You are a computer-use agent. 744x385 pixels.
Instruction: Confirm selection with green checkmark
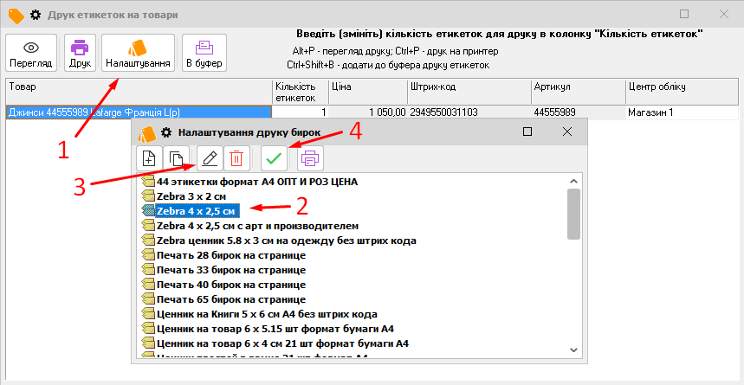click(x=275, y=158)
